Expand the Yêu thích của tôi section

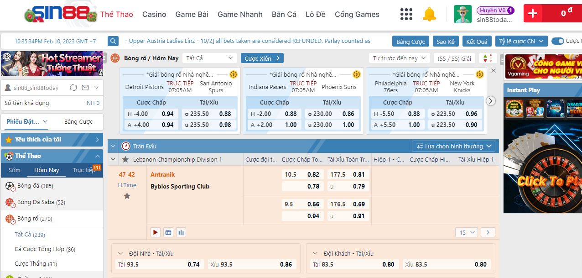(x=52, y=139)
